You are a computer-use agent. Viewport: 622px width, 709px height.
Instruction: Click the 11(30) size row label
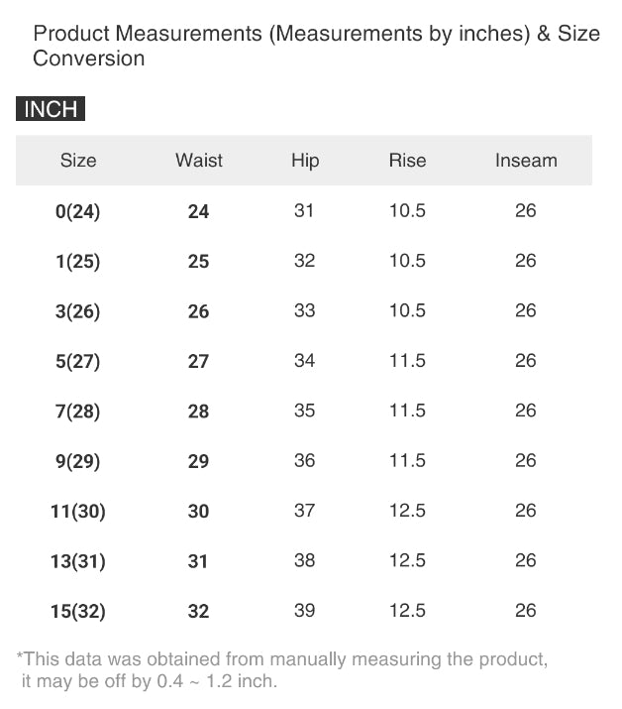coord(78,512)
